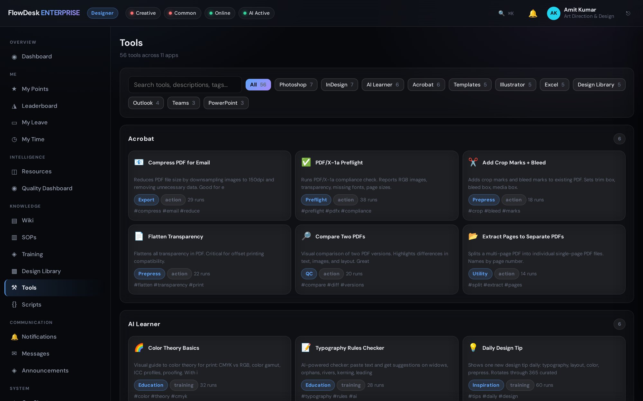Open the Daily Design Tip card

544,369
